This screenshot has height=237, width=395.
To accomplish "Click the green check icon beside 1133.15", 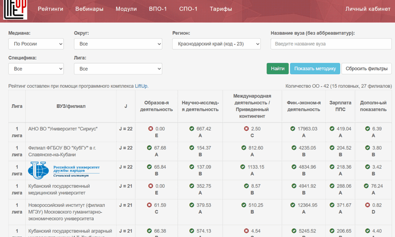I will point(243,167).
